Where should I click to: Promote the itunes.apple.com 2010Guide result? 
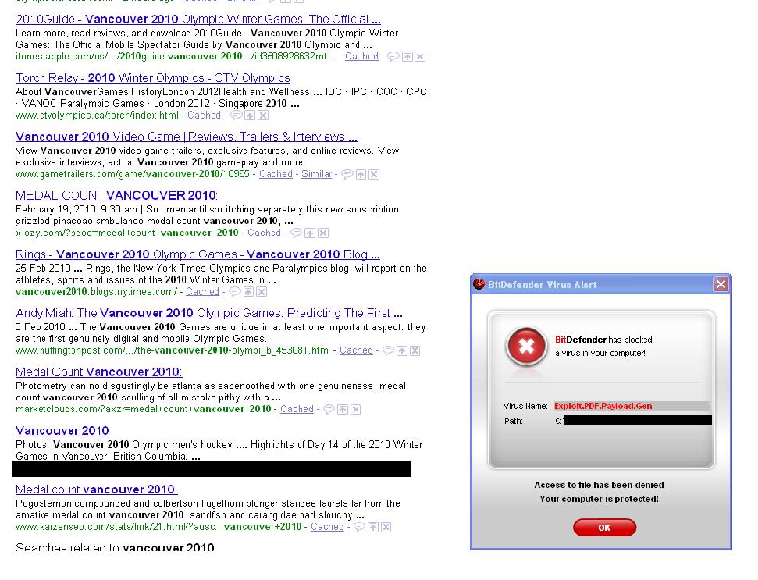pos(407,56)
